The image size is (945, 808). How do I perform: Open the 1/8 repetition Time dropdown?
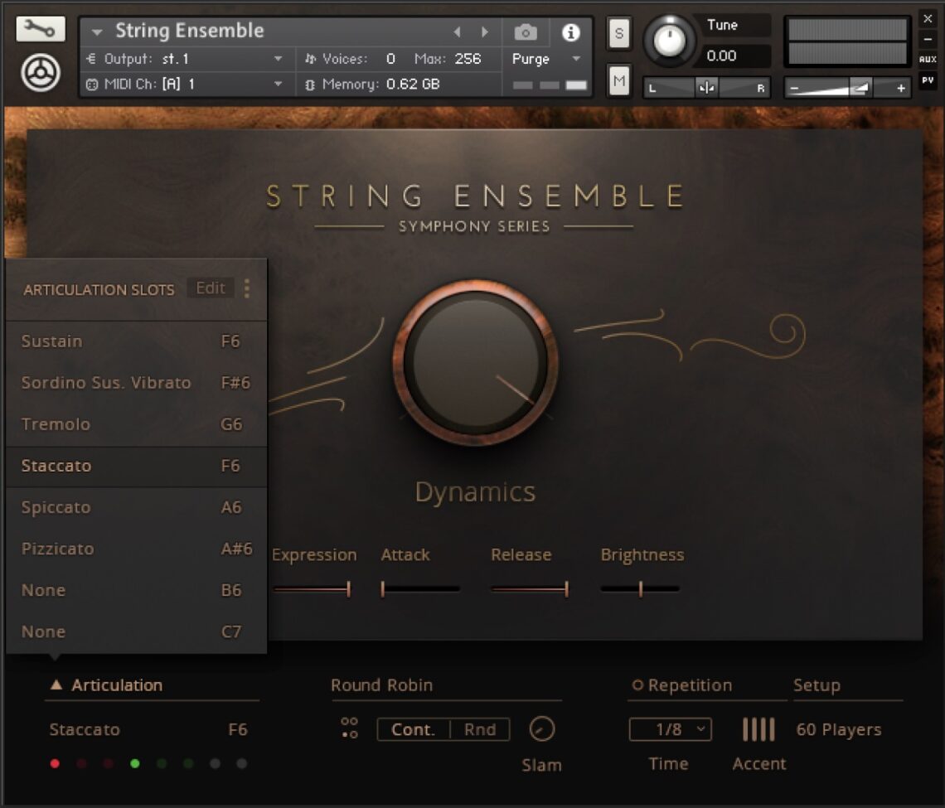pos(668,729)
